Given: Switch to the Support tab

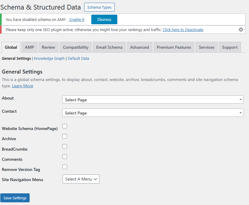Looking at the screenshot, I should (x=230, y=47).
